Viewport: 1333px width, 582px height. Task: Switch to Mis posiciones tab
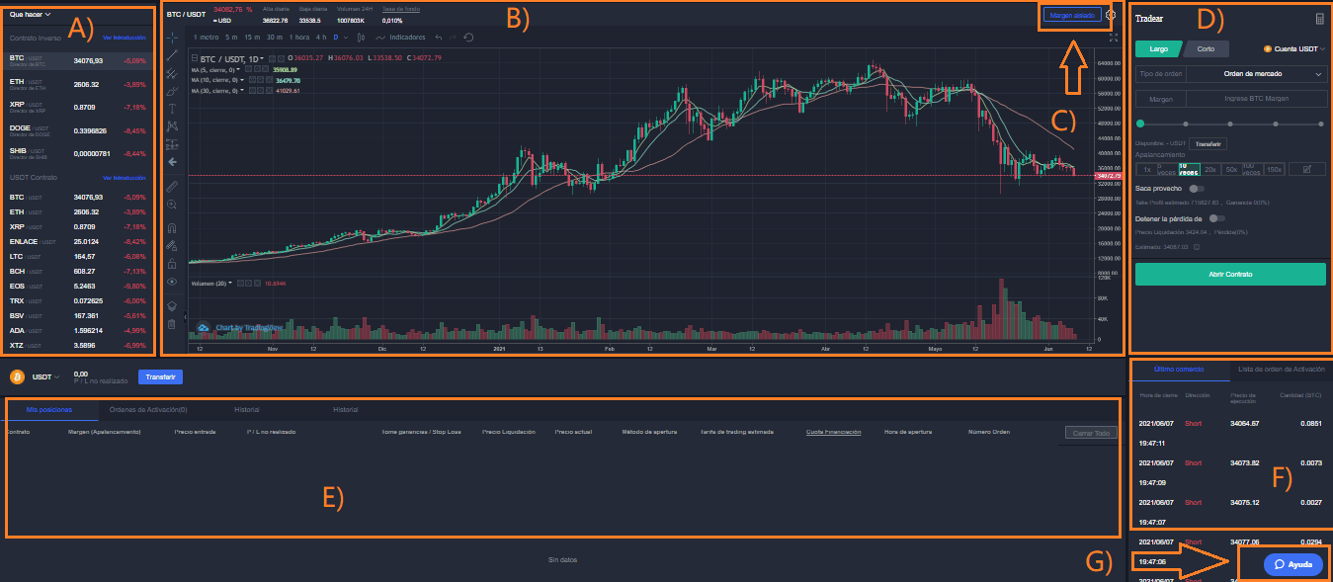pos(49,409)
